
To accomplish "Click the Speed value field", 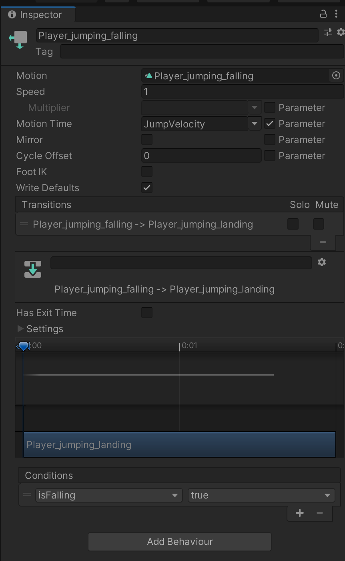I will click(x=243, y=91).
